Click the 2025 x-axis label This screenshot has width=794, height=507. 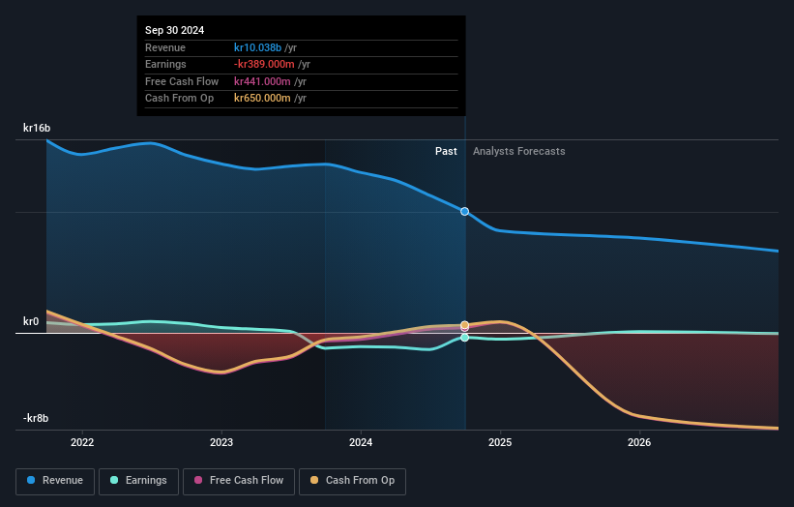point(500,442)
